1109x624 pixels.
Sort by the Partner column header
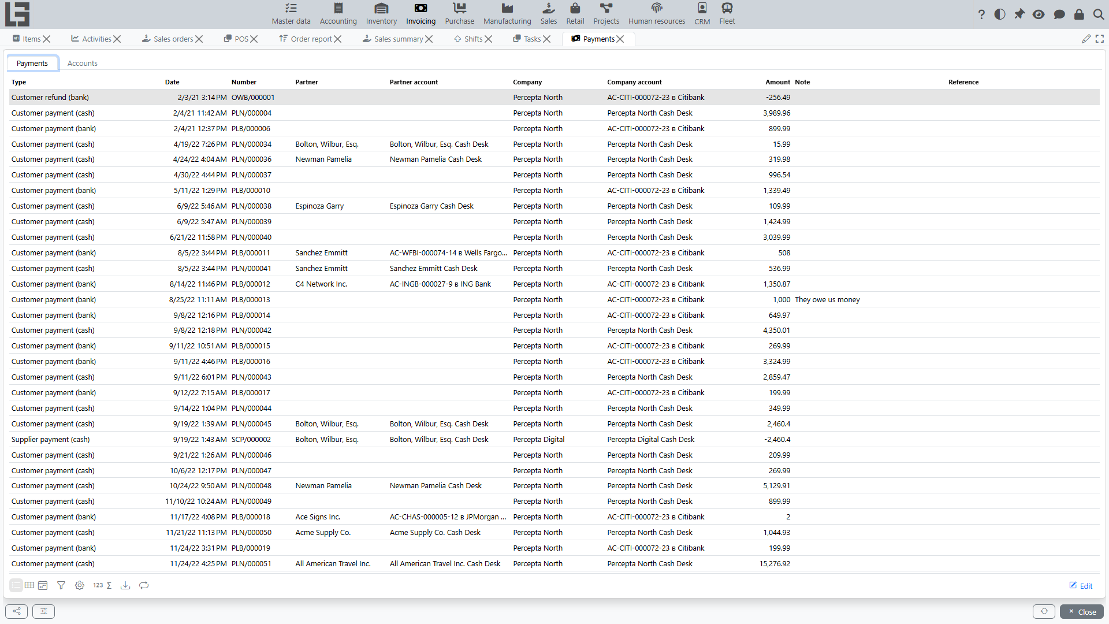307,82
